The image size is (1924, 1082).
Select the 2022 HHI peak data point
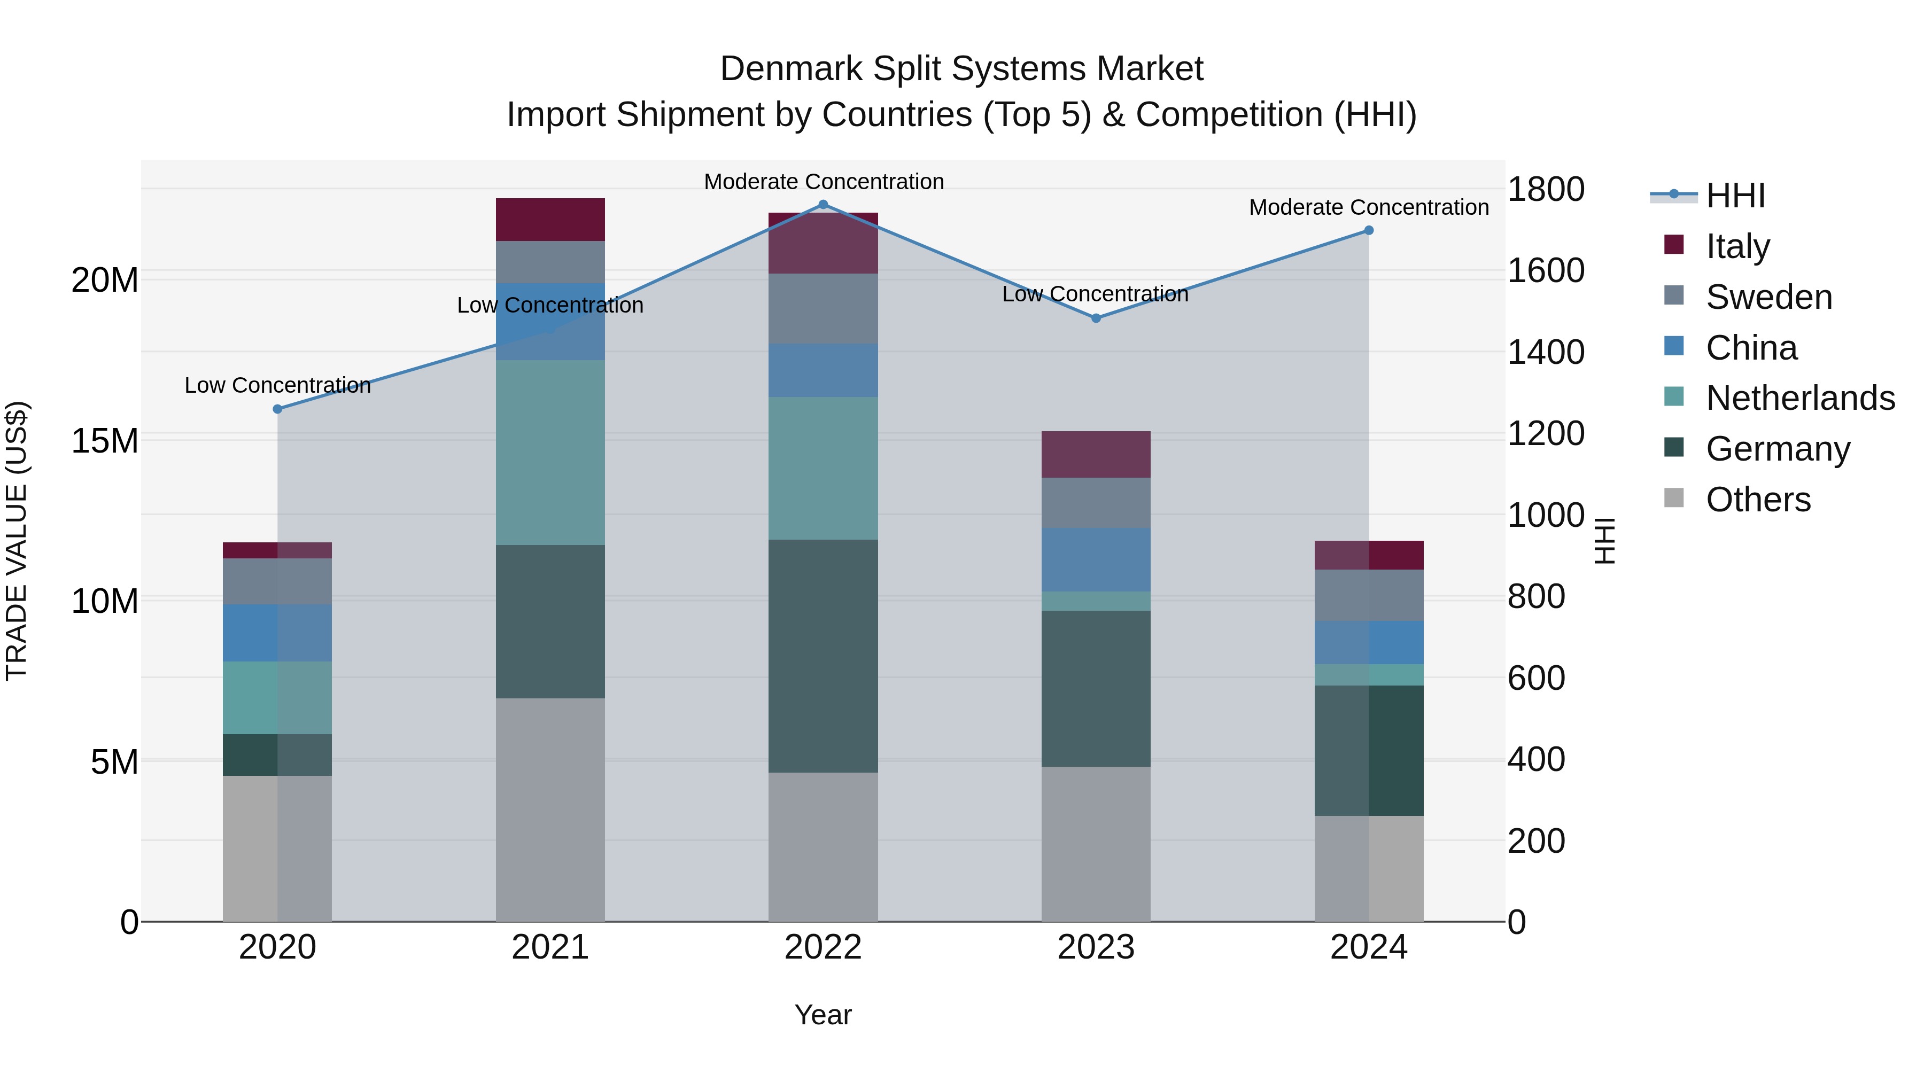[x=823, y=205]
